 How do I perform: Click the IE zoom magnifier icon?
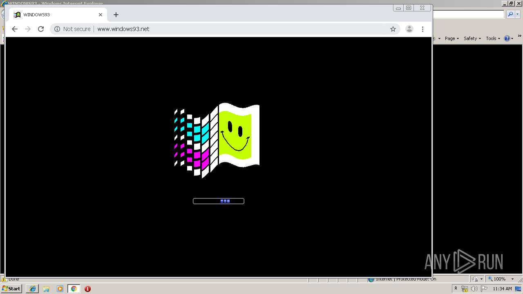point(490,279)
